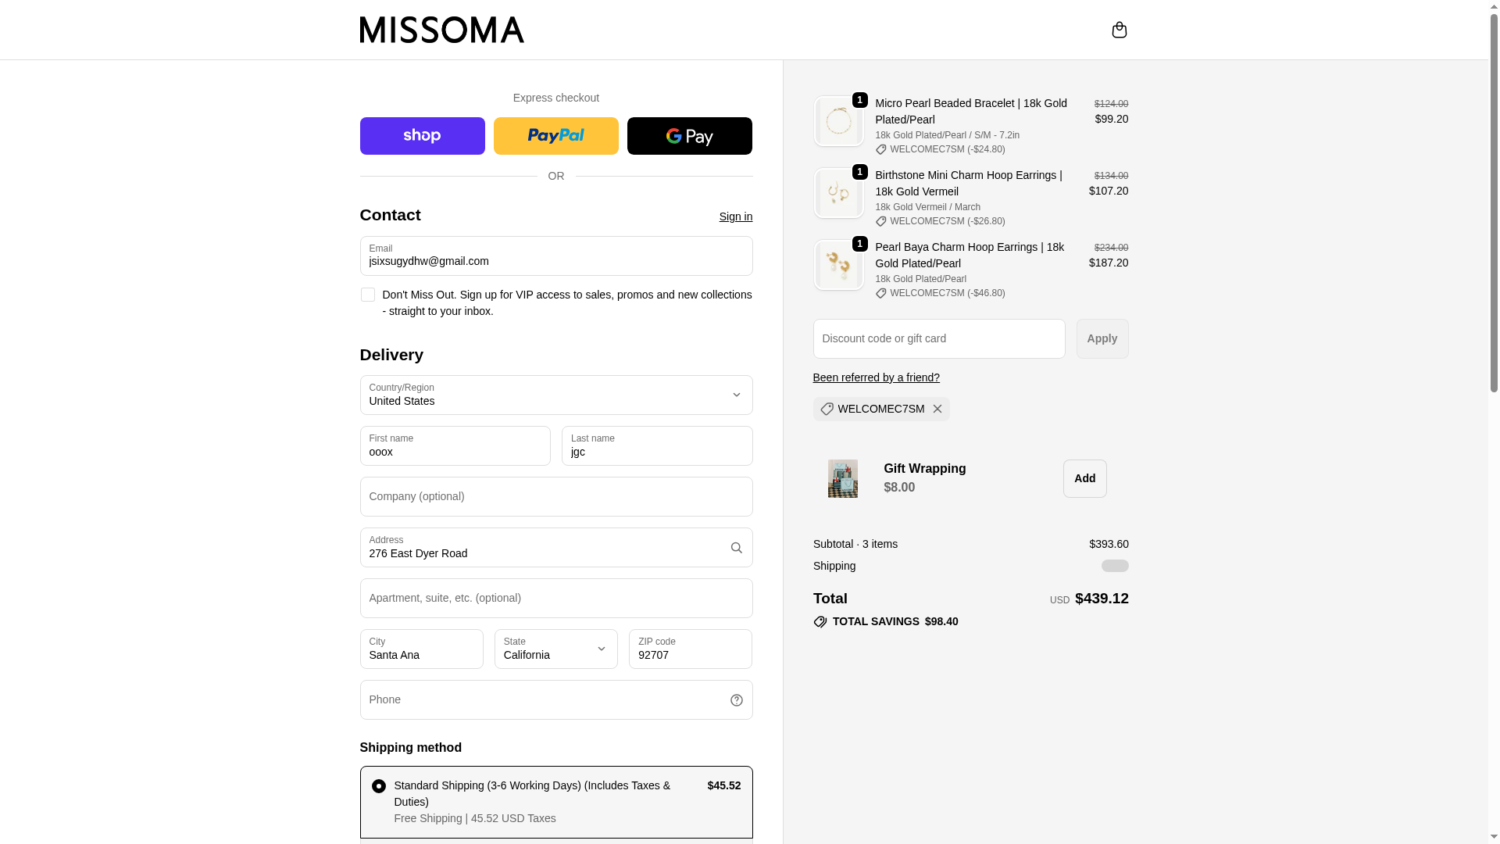Open the 'Been referred by a friend?' link
This screenshot has height=844, width=1500.
876,377
